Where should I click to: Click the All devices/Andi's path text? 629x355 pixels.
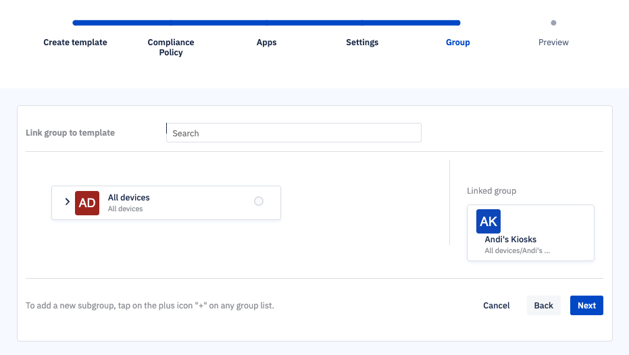[517, 250]
